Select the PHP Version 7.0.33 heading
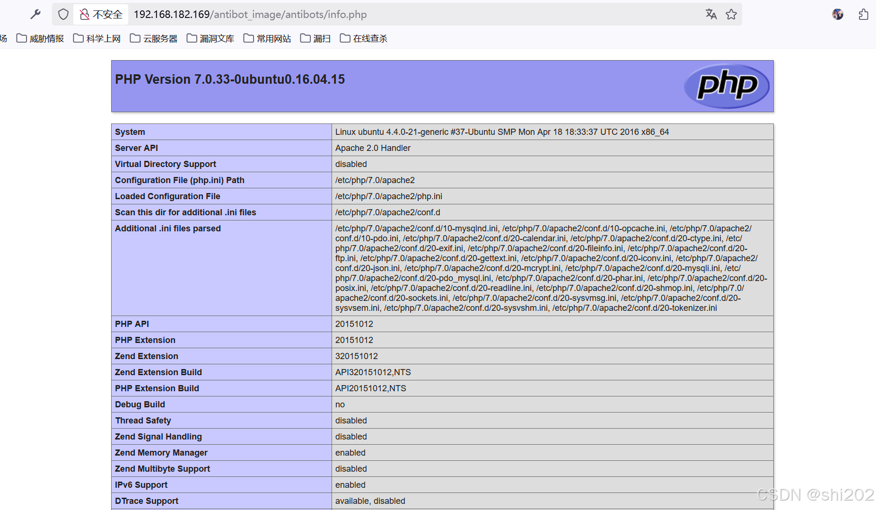 click(230, 79)
